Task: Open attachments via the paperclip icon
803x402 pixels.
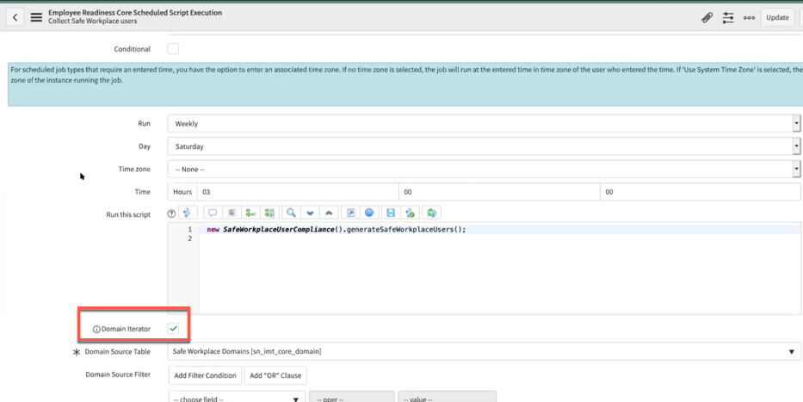Action: click(x=707, y=17)
